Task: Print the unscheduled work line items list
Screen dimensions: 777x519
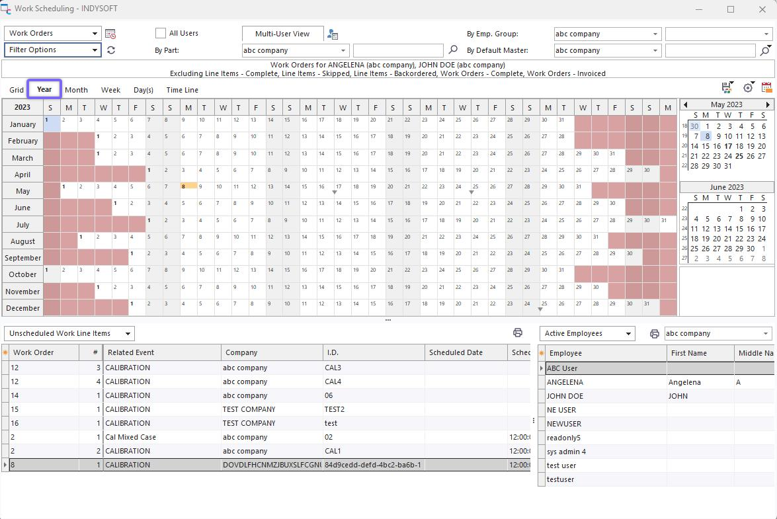Action: pos(518,333)
